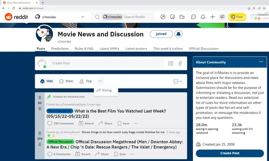Screen dimensions: 269x161
Task: Click the Advertise megaphone icon
Action: 222,17
